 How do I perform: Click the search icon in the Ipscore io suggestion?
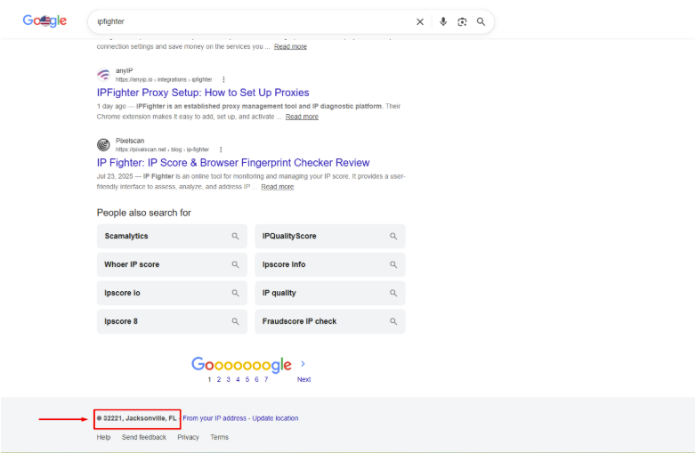click(235, 293)
